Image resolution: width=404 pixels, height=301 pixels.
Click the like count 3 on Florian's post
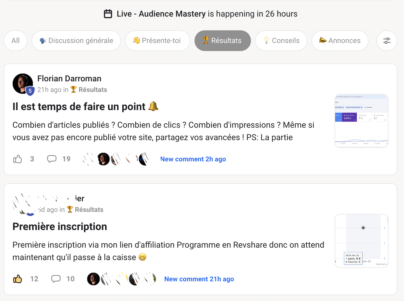click(32, 159)
